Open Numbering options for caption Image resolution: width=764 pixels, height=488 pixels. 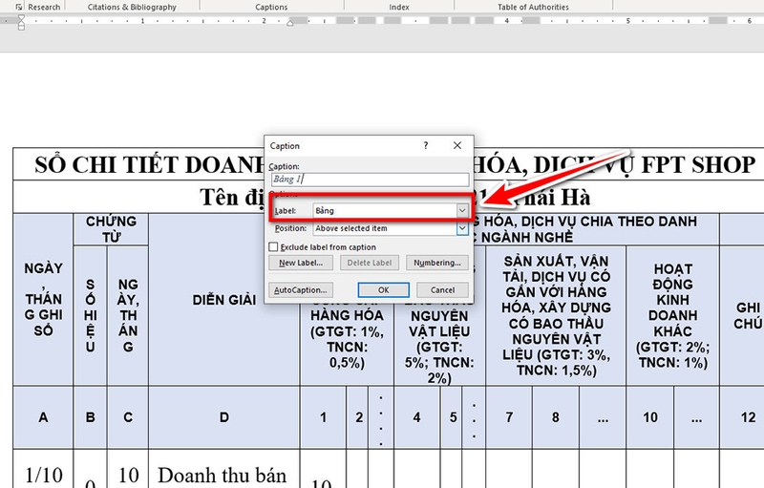[x=437, y=263]
